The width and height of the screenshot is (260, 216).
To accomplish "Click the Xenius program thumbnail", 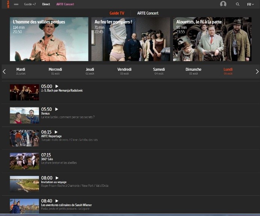I will [24, 115].
